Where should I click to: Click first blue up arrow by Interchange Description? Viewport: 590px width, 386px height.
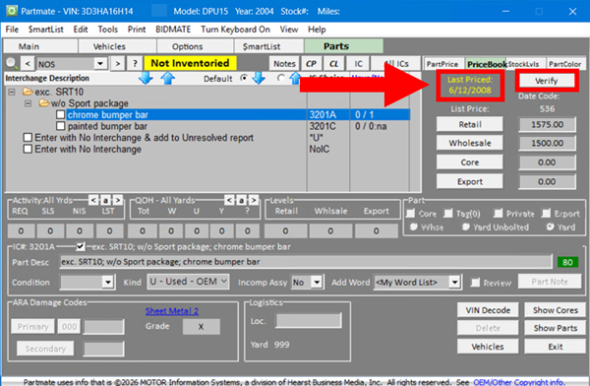[x=168, y=78]
